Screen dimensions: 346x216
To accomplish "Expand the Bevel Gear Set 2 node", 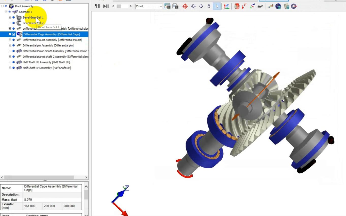I will [x=10, y=23].
